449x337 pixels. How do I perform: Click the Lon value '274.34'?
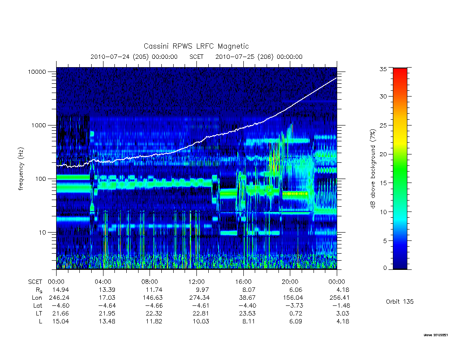coord(200,298)
